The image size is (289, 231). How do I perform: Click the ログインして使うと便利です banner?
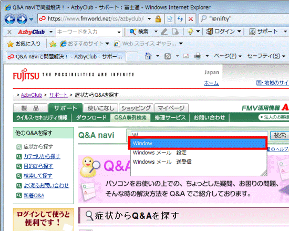[44, 219]
